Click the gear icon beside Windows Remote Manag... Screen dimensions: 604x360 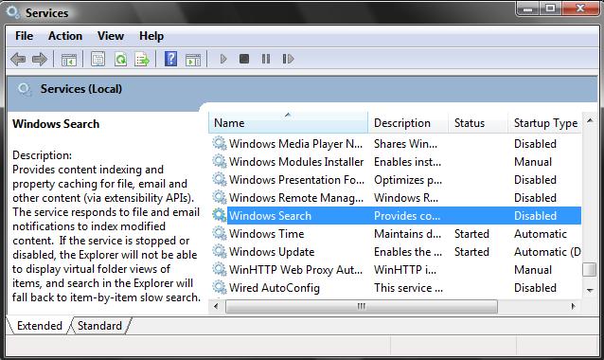220,198
